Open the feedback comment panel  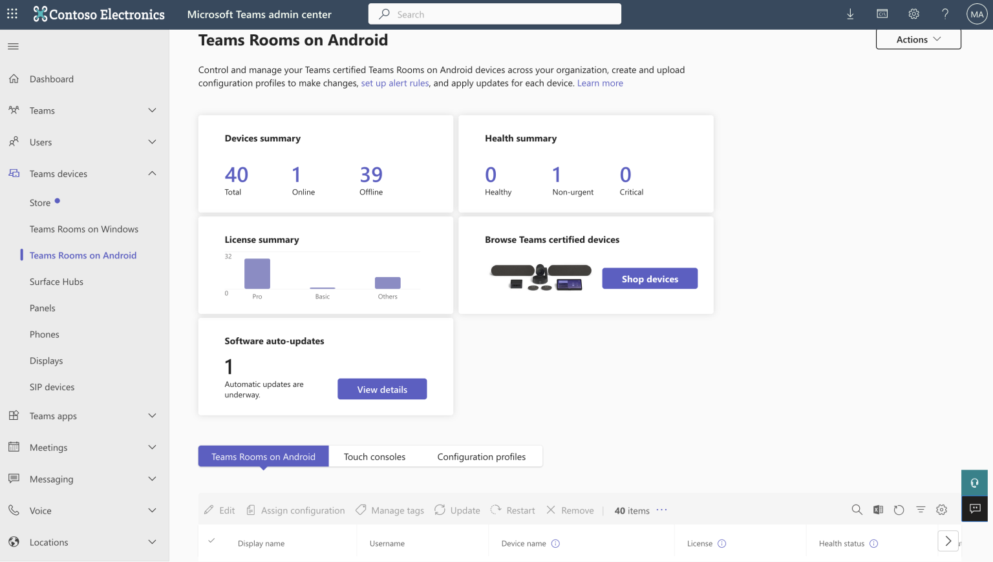point(974,509)
